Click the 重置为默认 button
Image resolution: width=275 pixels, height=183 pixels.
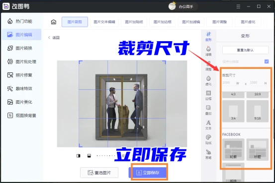245,50
